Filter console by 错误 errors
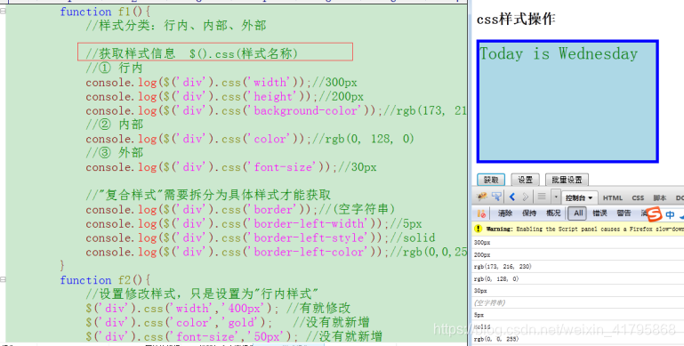The width and height of the screenshot is (684, 346). [x=600, y=213]
